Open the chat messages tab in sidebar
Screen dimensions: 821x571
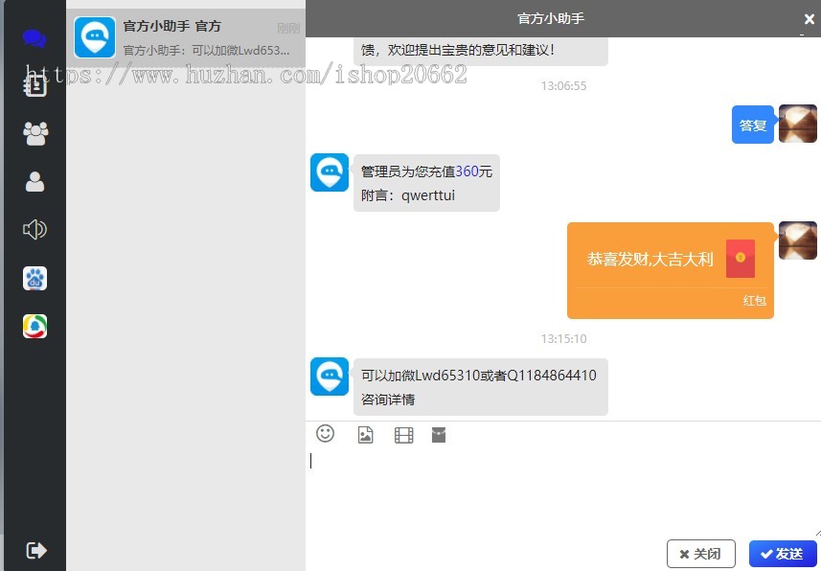point(34,39)
